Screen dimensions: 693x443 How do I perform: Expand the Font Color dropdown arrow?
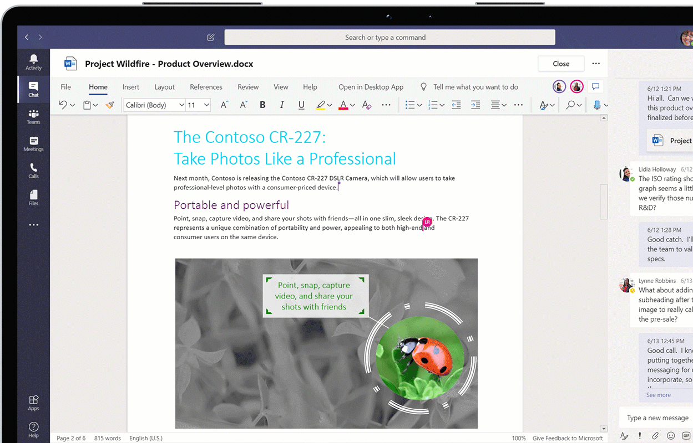[352, 105]
